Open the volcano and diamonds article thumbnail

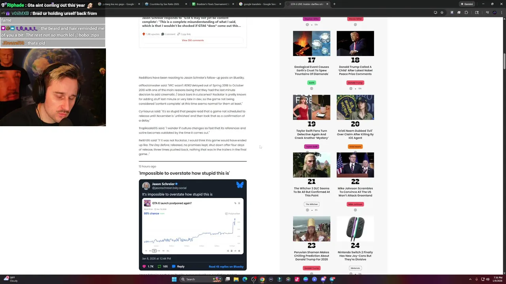312,43
